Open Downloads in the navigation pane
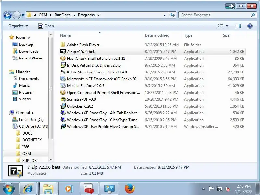260x195 pixels. point(29,51)
